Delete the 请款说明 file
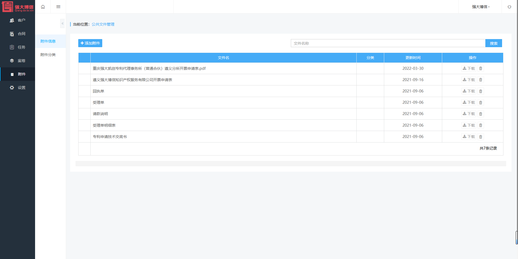 (x=480, y=114)
